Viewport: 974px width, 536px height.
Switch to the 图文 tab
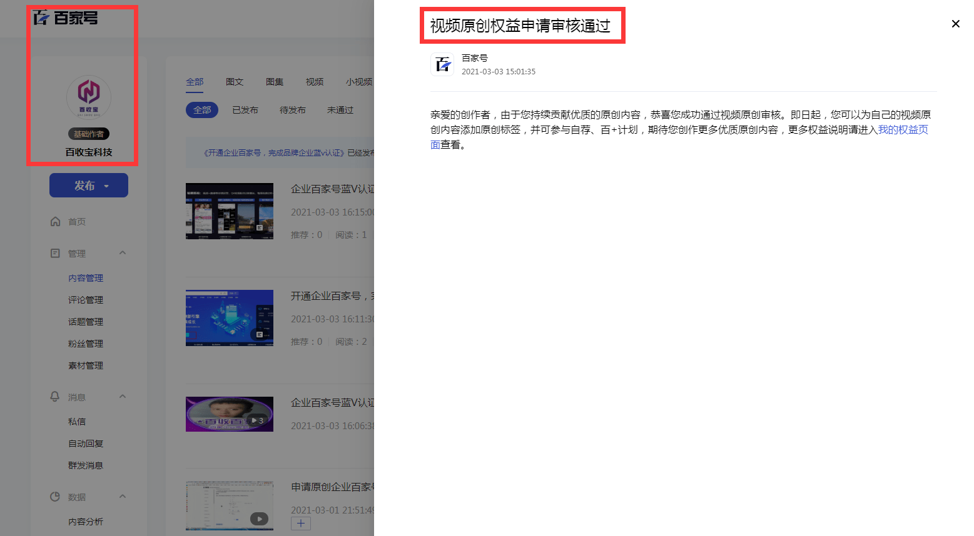point(235,82)
